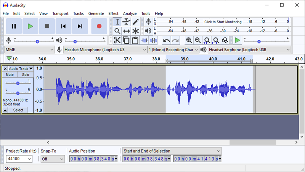Select the Envelope tool
This screenshot has width=305, height=172.
(x=127, y=22)
